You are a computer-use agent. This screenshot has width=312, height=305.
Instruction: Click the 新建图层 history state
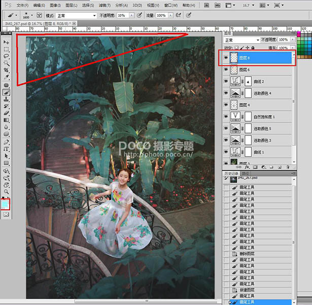coord(247,289)
